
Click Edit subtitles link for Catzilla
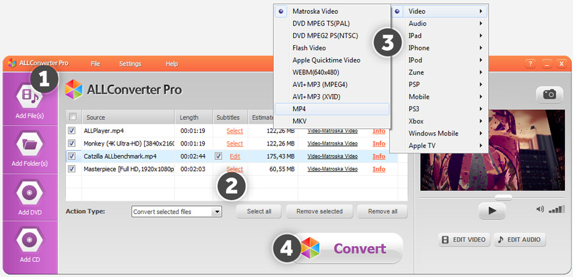(235, 156)
